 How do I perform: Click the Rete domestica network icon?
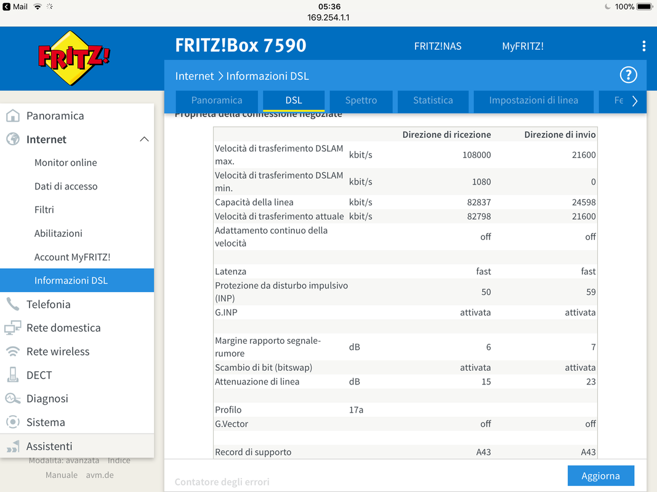tap(13, 328)
